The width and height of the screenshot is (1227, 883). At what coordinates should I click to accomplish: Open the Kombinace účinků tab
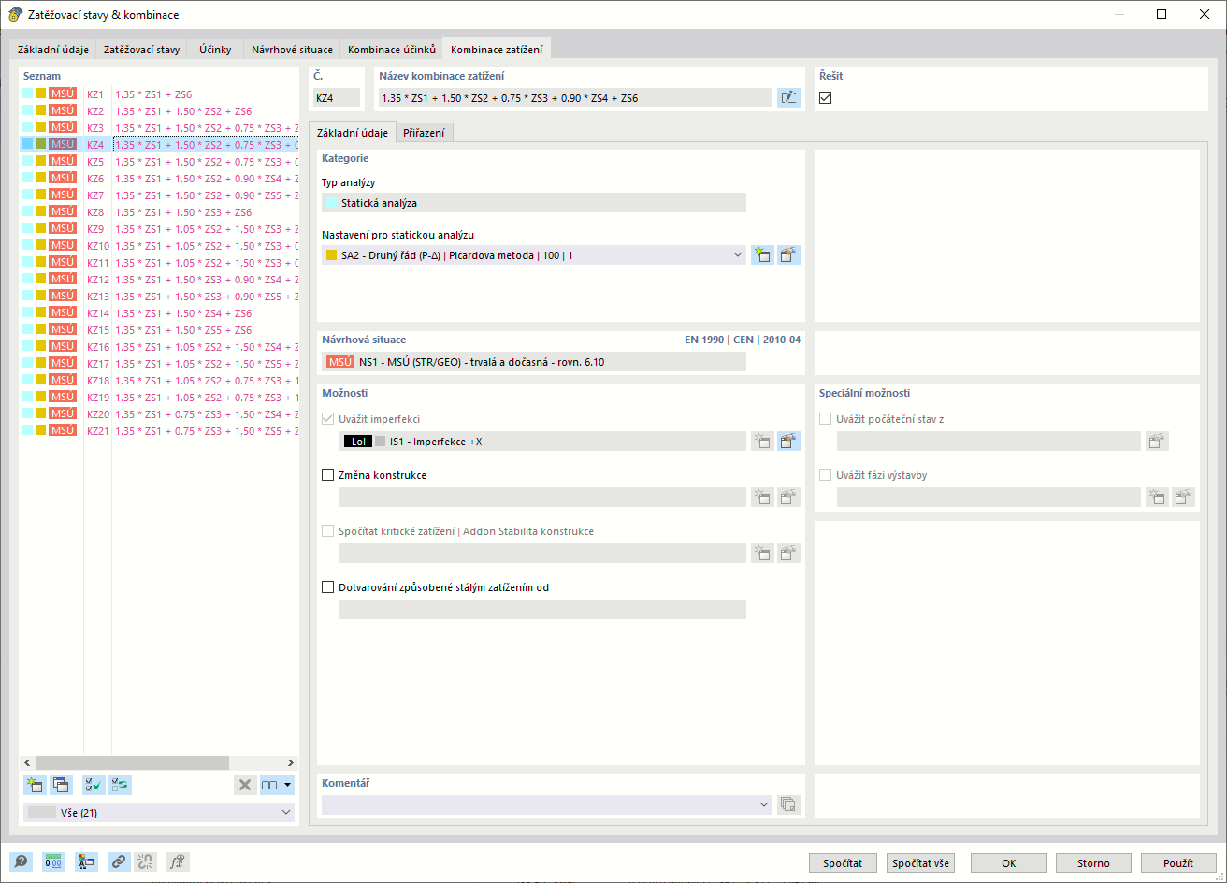(x=392, y=50)
